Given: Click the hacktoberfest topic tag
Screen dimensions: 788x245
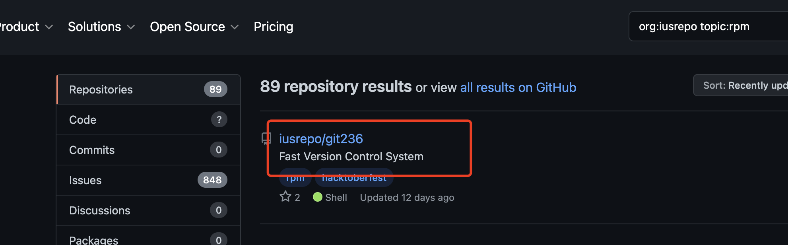Looking at the screenshot, I should coord(354,177).
